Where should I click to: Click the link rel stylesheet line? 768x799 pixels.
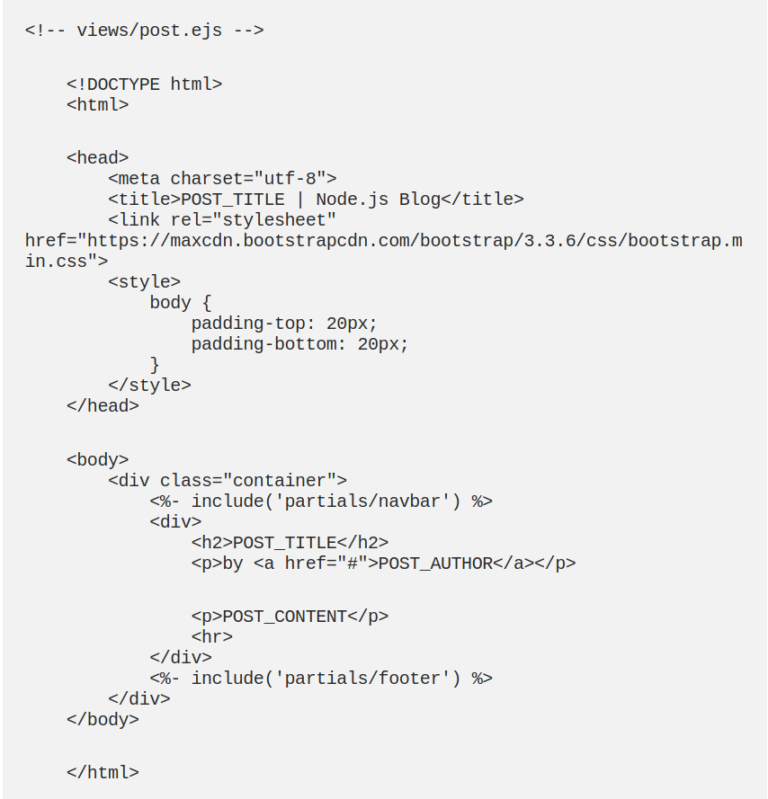pos(222,220)
